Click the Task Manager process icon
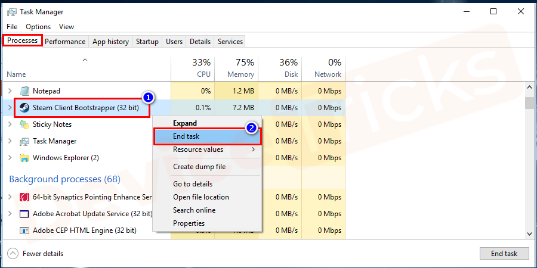 [x=25, y=141]
